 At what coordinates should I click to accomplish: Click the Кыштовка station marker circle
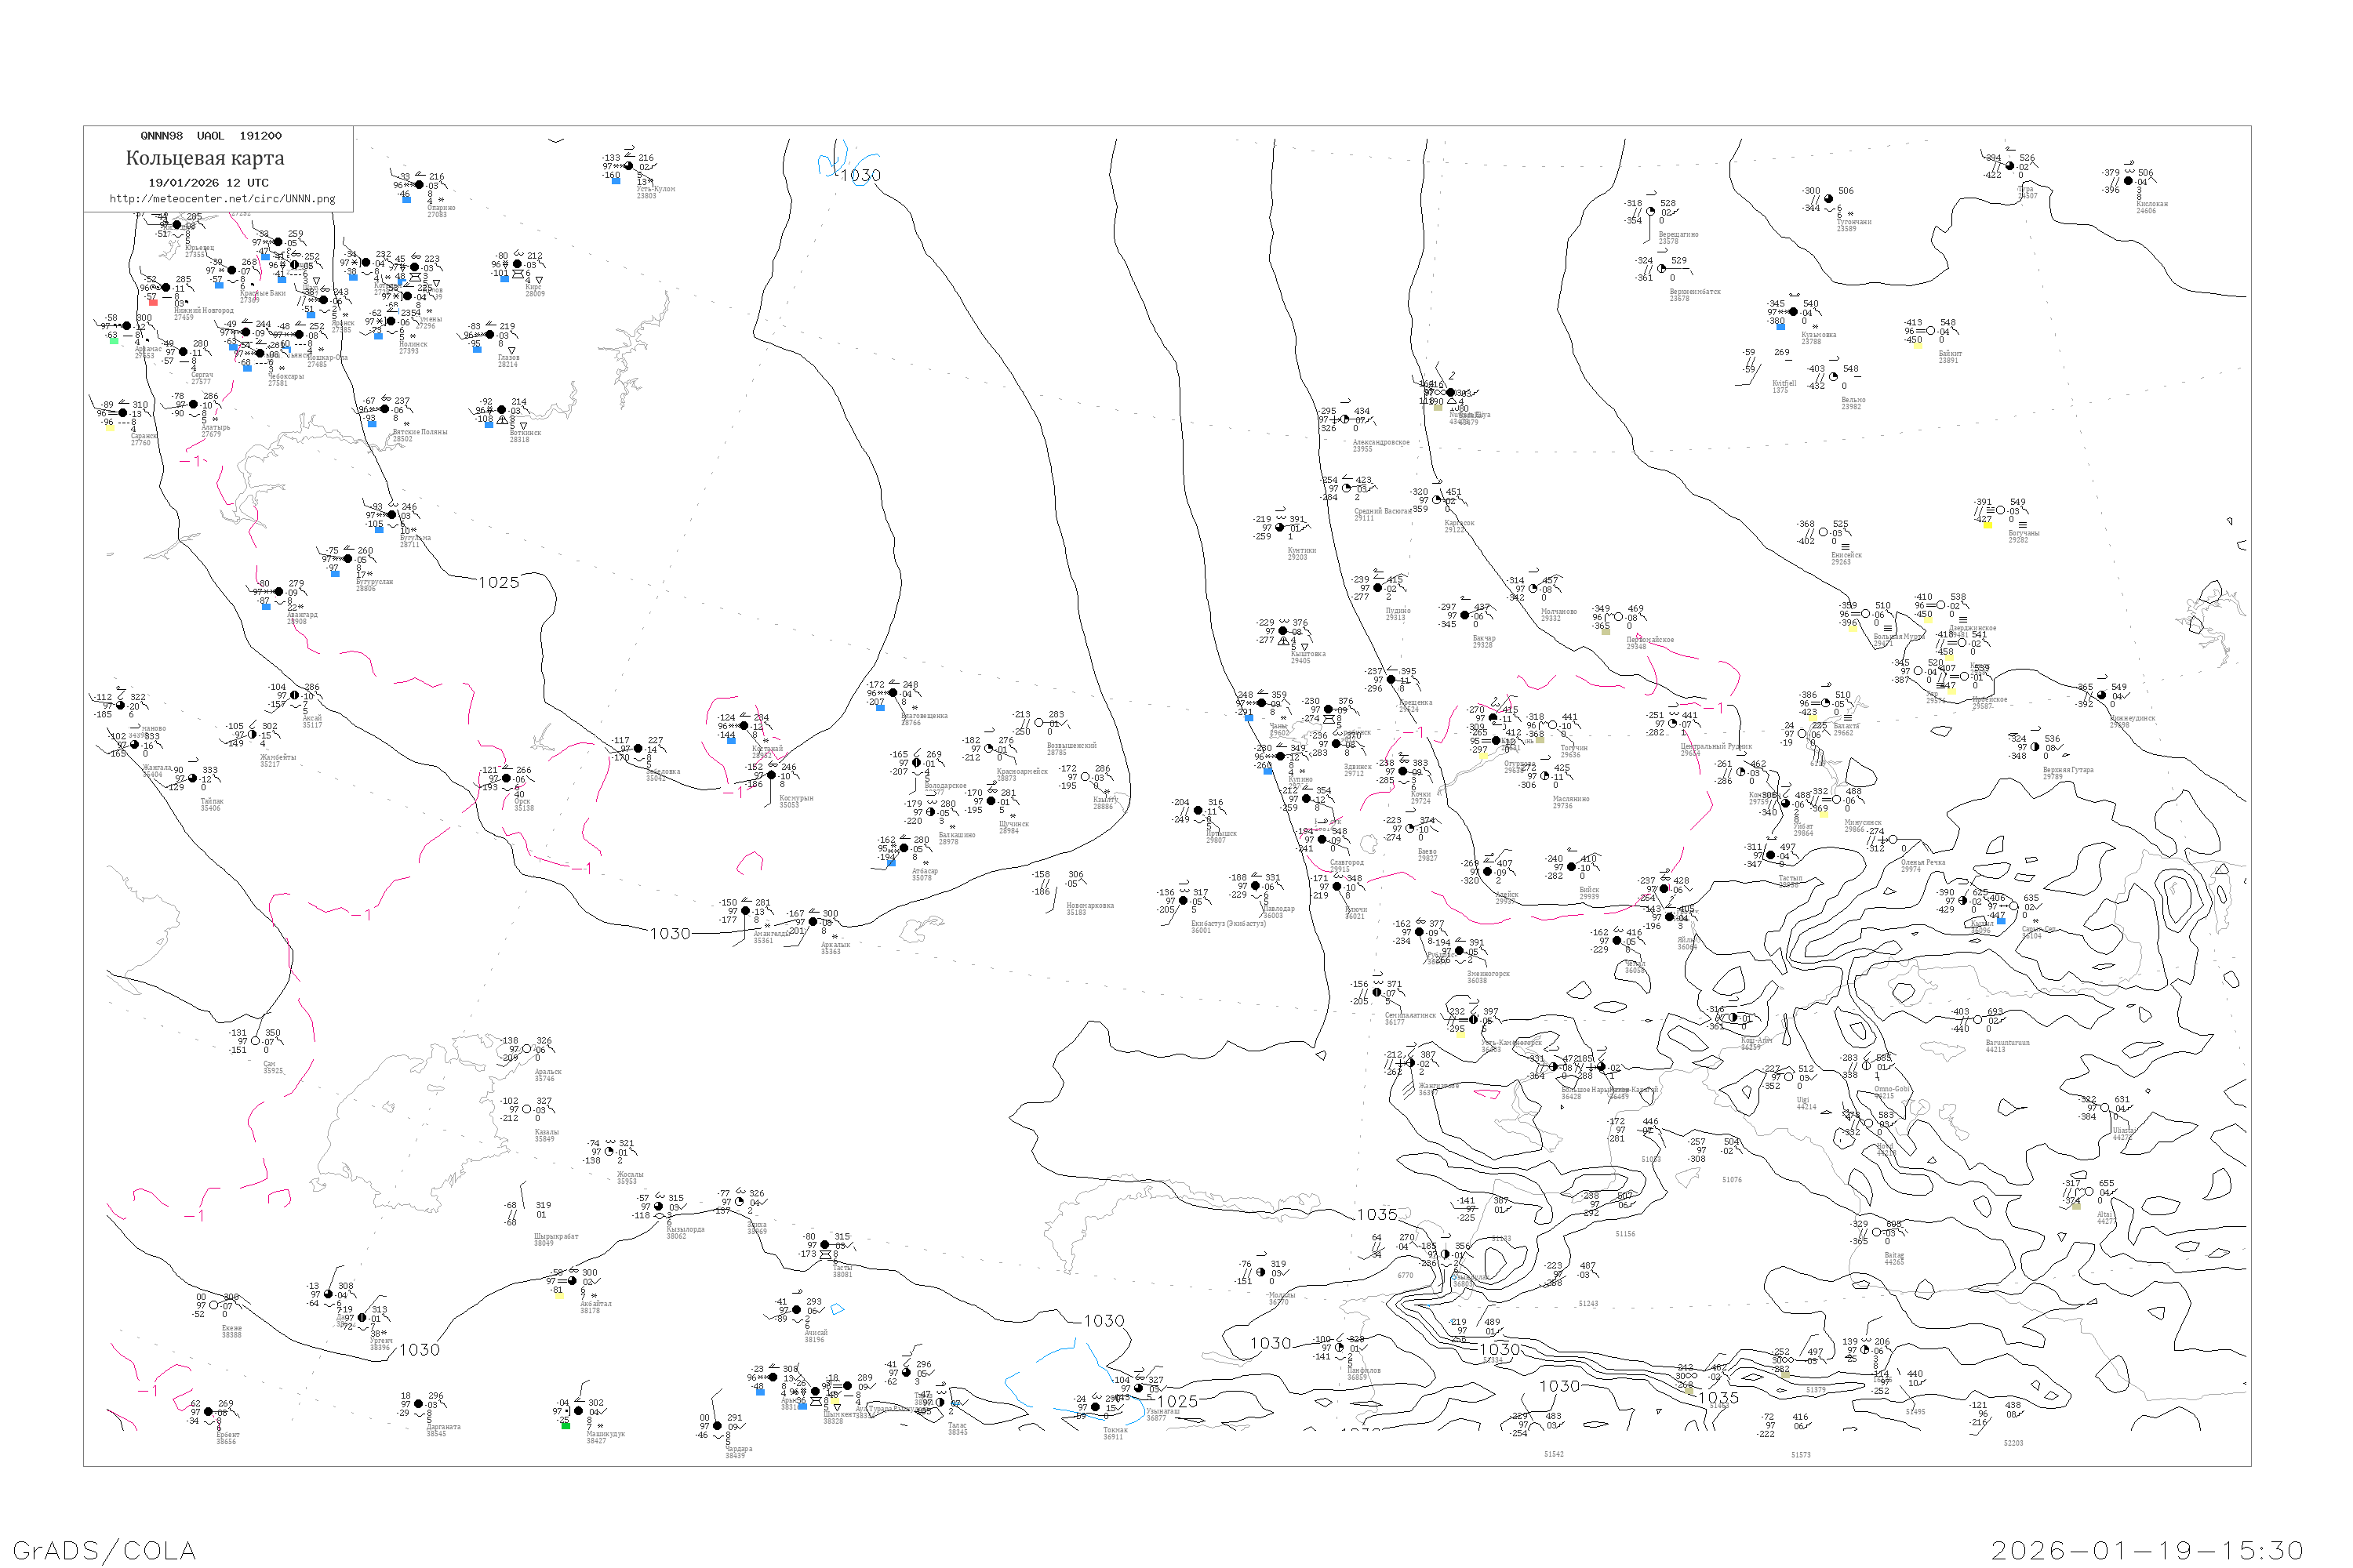(1283, 631)
